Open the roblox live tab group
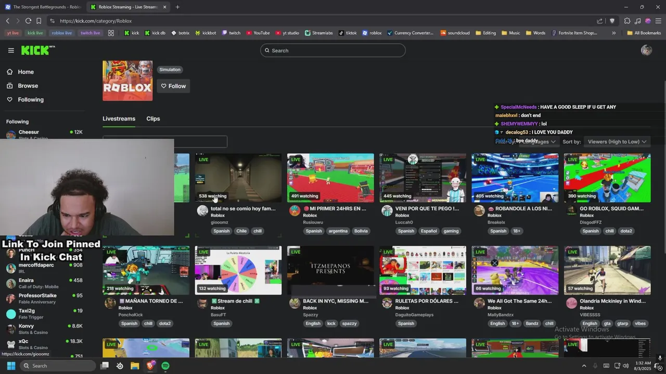This screenshot has height=374, width=666. pyautogui.click(x=62, y=33)
